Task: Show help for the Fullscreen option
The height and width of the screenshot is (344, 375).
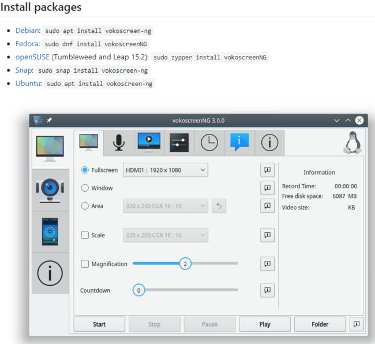Action: point(267,170)
